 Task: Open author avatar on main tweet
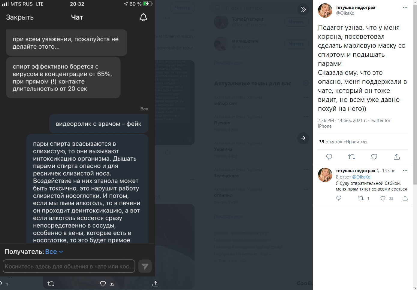pyautogui.click(x=325, y=11)
